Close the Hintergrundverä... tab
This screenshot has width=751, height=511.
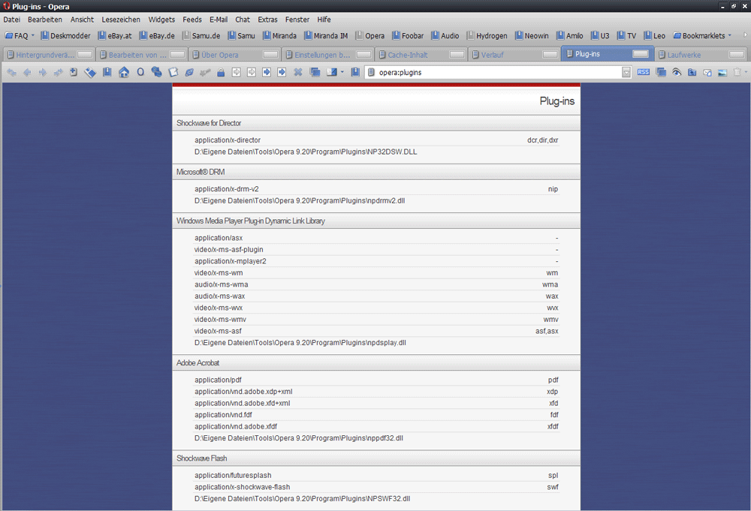click(85, 55)
